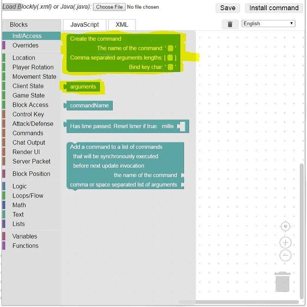
Task: Click the Bind key char field
Action: tap(170, 67)
